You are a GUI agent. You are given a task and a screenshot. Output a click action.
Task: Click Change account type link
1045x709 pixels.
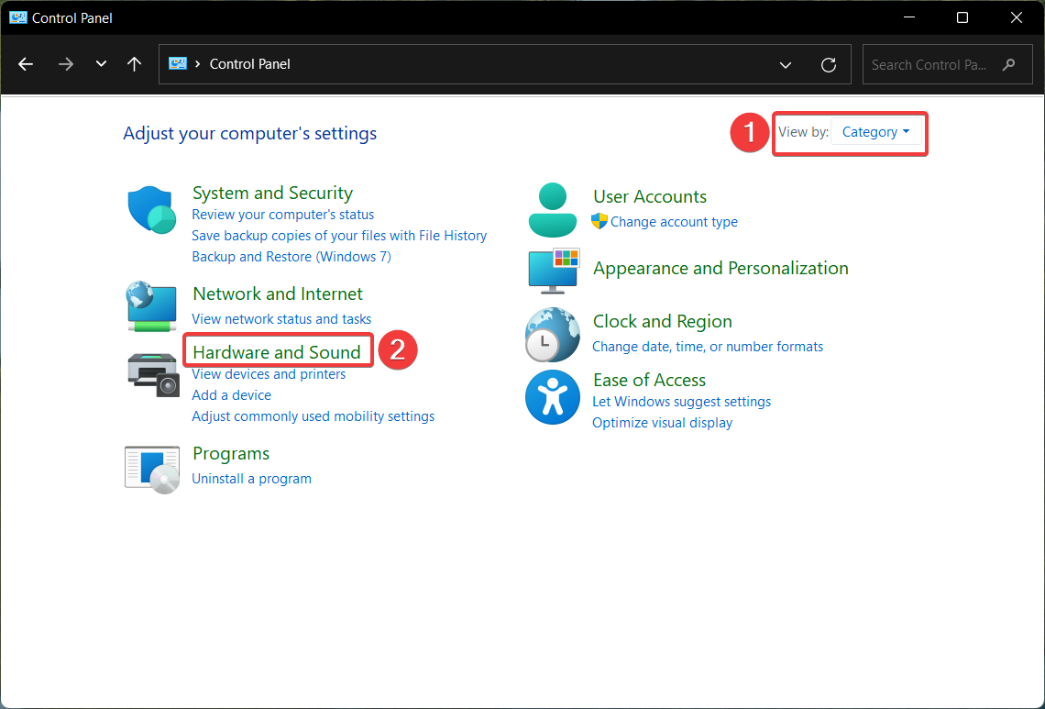click(x=674, y=222)
